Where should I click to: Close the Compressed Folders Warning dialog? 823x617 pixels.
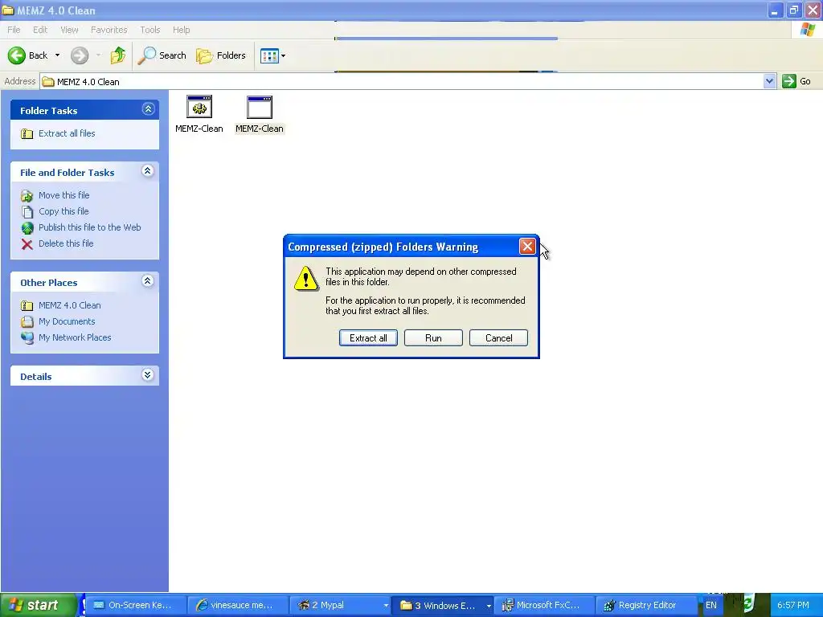527,247
